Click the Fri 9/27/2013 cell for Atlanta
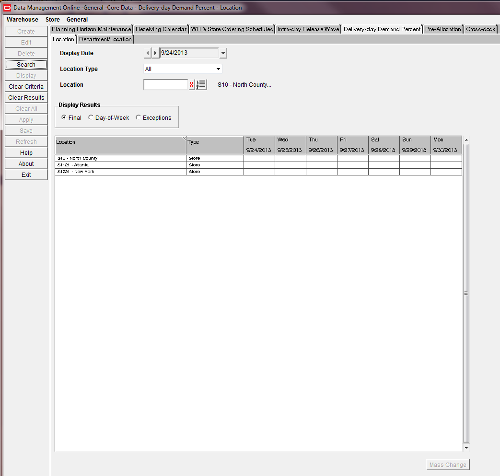The width and height of the screenshot is (500, 476). click(353, 165)
